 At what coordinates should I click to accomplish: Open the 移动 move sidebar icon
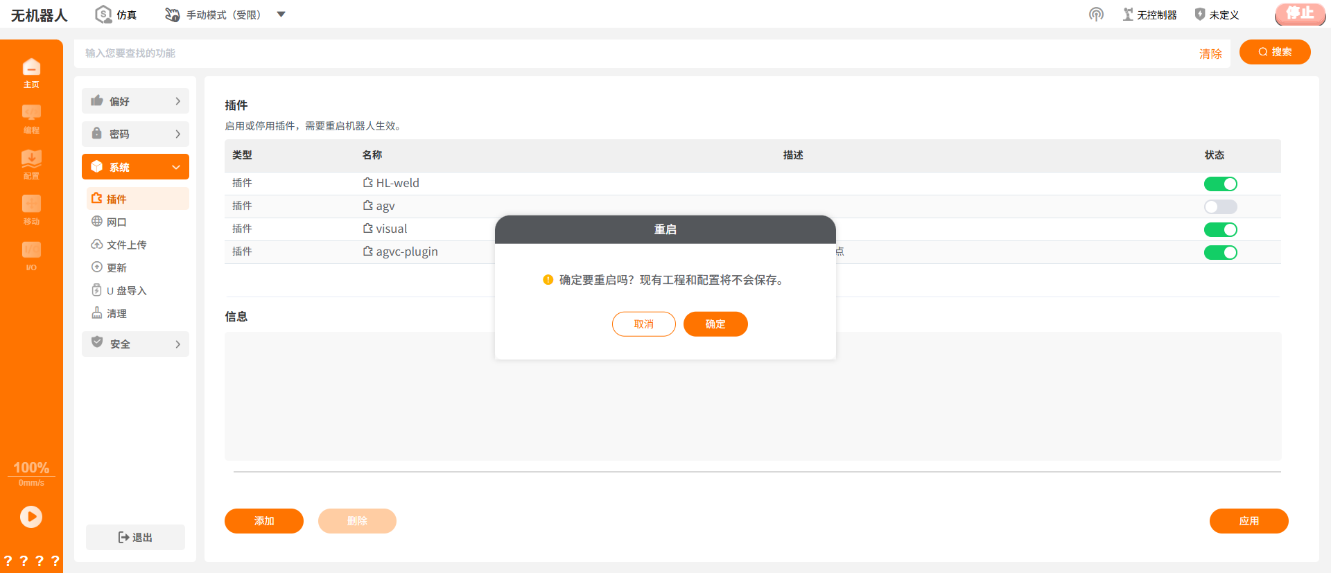pos(31,210)
